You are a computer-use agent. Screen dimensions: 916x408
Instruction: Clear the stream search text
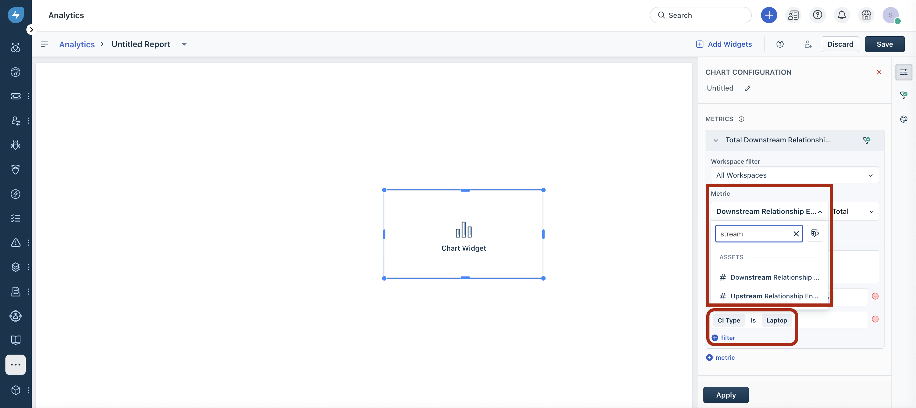click(x=796, y=234)
